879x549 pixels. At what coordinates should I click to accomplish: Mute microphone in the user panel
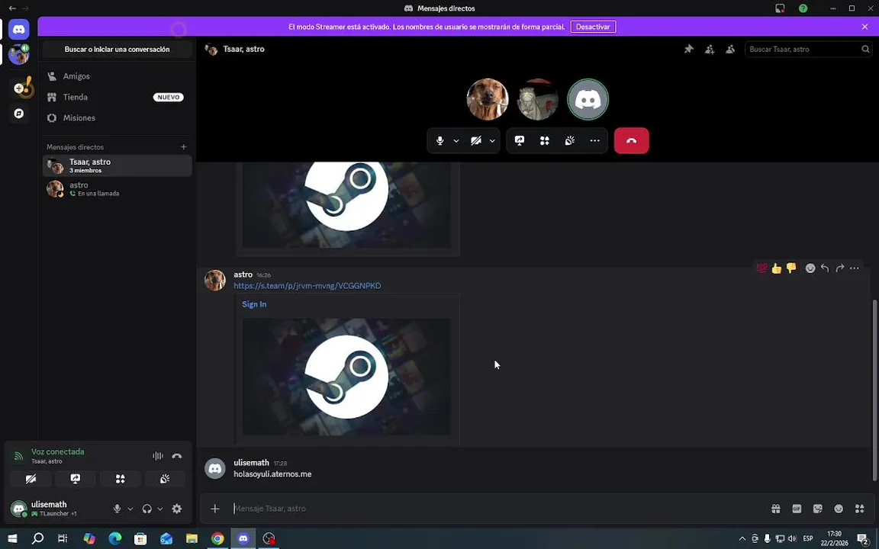click(118, 509)
